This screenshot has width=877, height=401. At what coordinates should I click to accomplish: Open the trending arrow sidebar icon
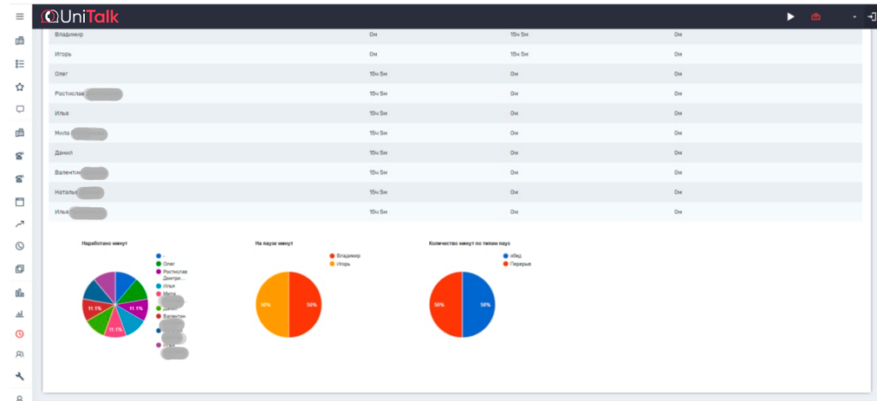point(20,224)
